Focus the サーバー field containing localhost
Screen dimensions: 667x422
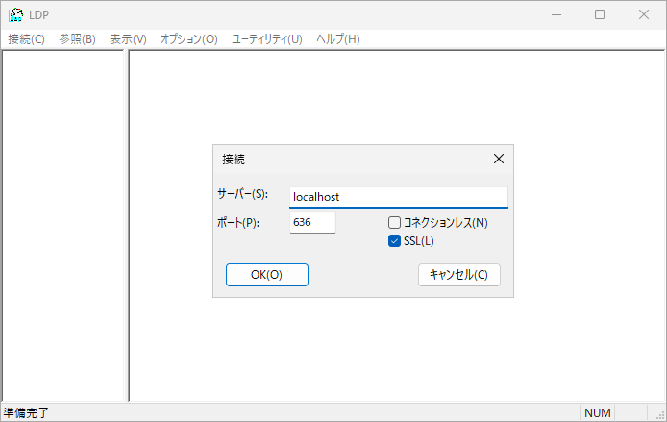coord(398,197)
